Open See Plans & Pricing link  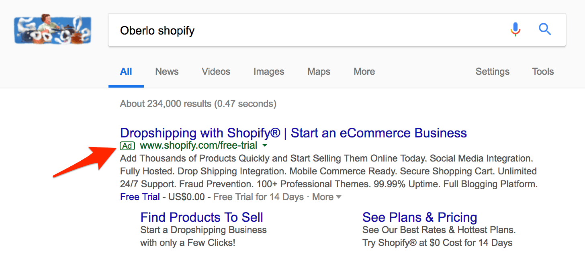(x=419, y=217)
